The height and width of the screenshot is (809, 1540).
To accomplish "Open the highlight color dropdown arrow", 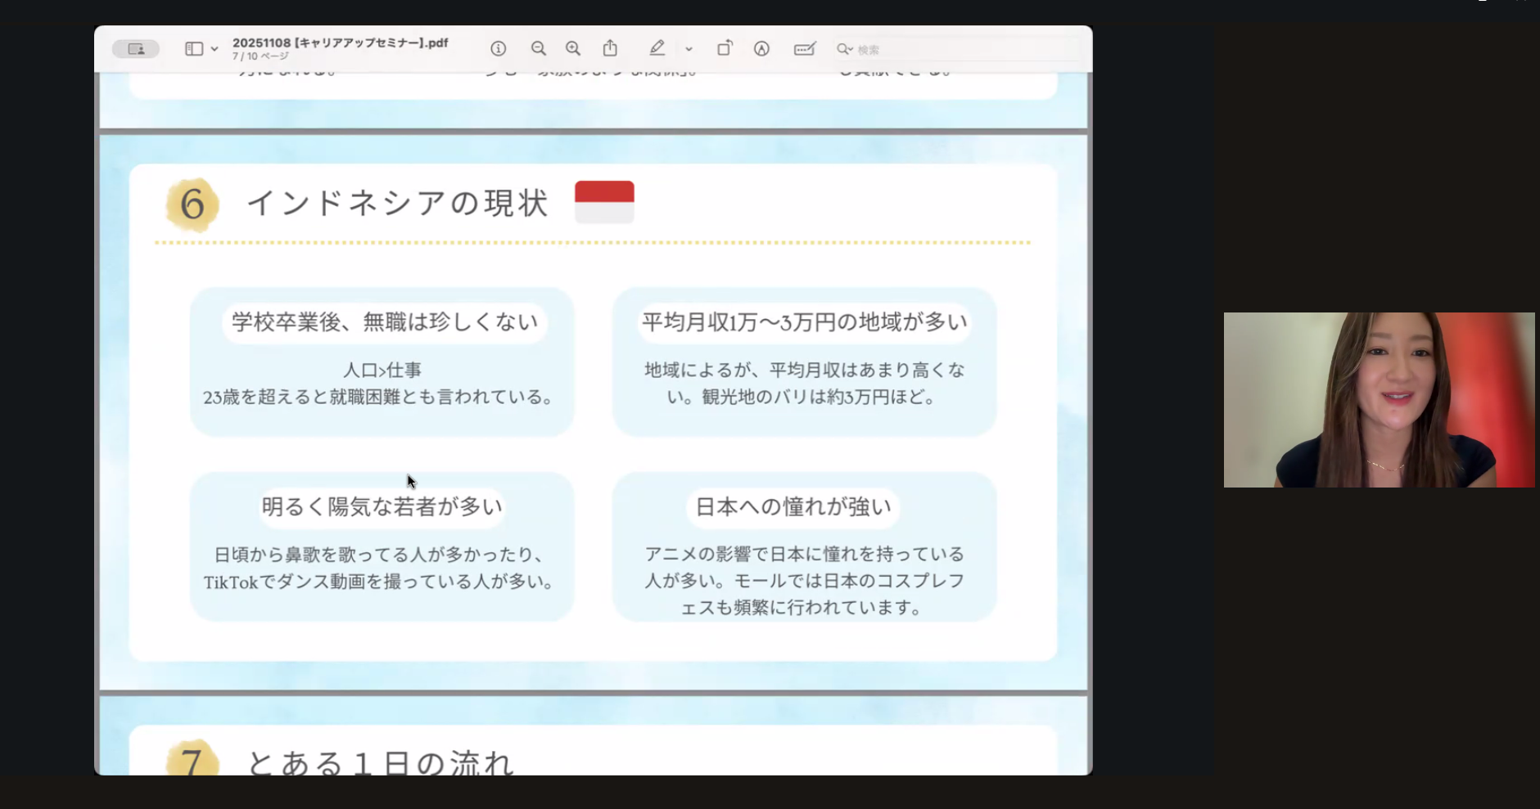I will [x=689, y=49].
